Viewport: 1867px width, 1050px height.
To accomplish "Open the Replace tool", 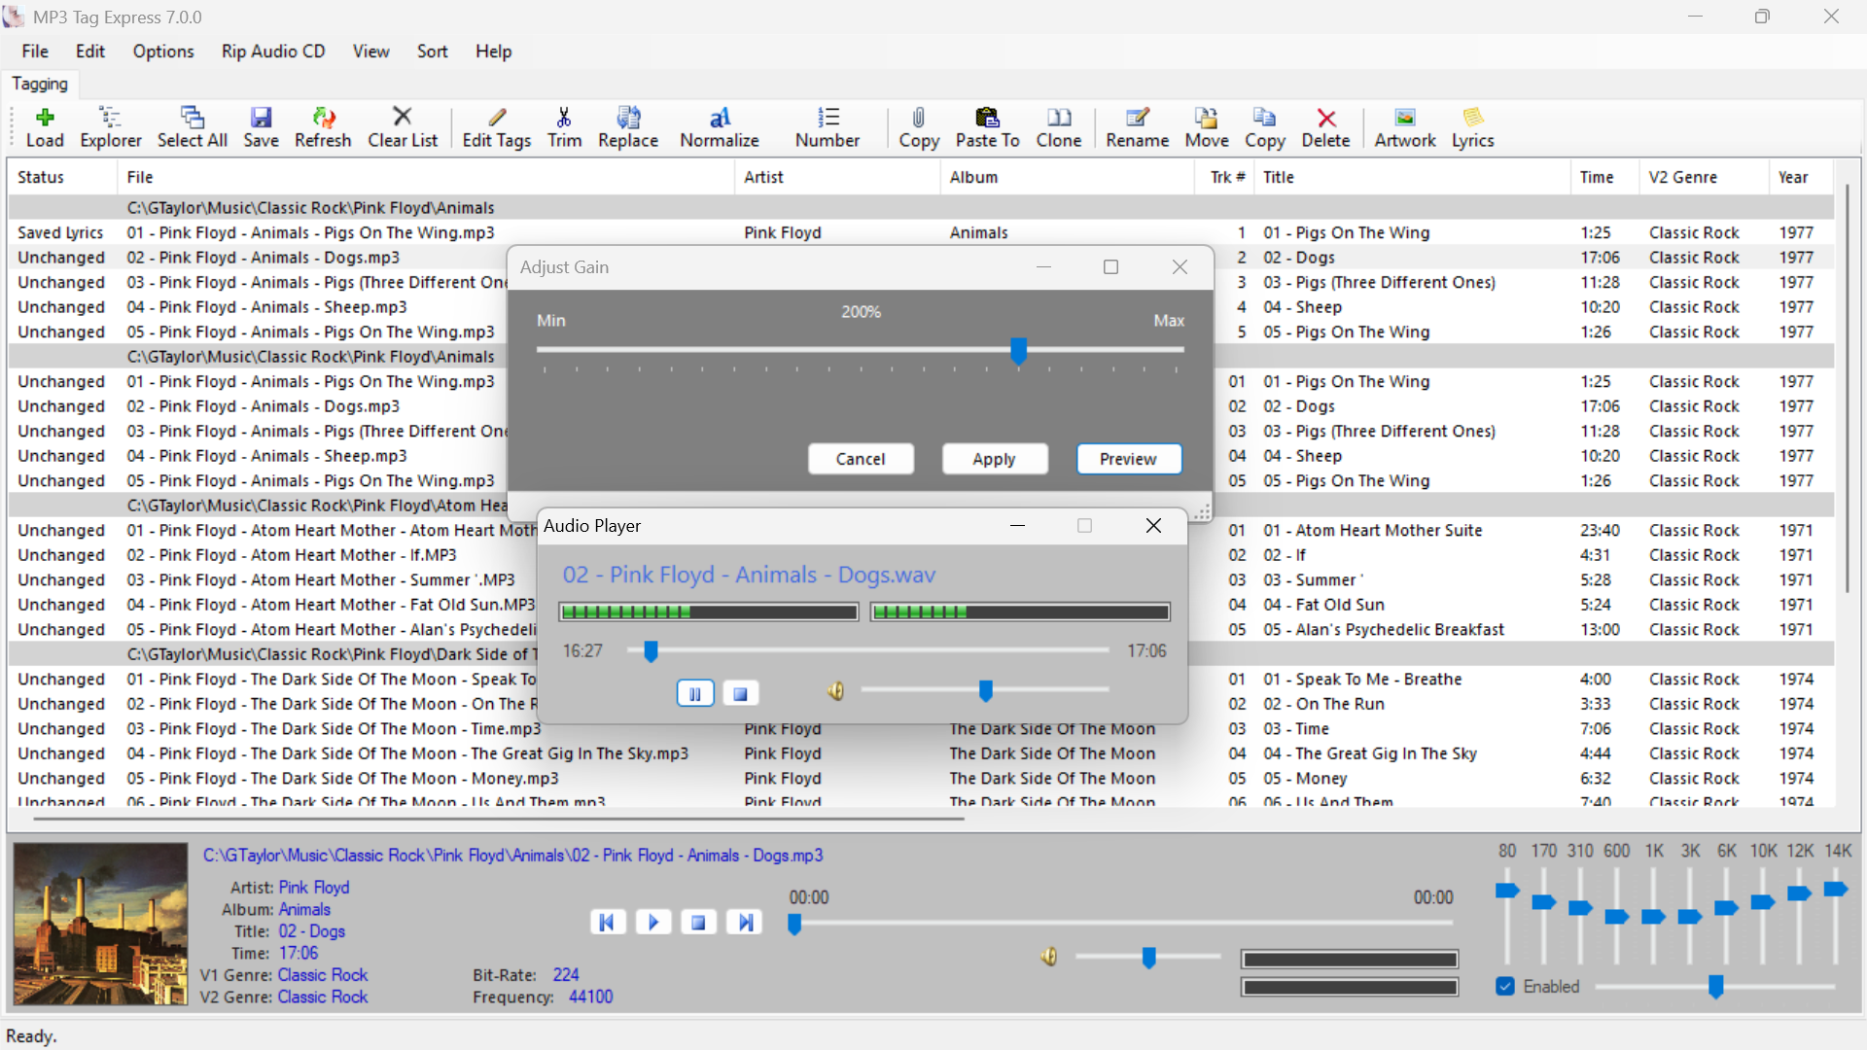I will pyautogui.click(x=628, y=127).
